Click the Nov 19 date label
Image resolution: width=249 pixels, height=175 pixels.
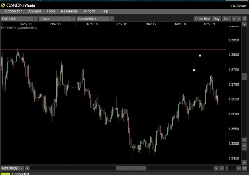click(x=210, y=24)
